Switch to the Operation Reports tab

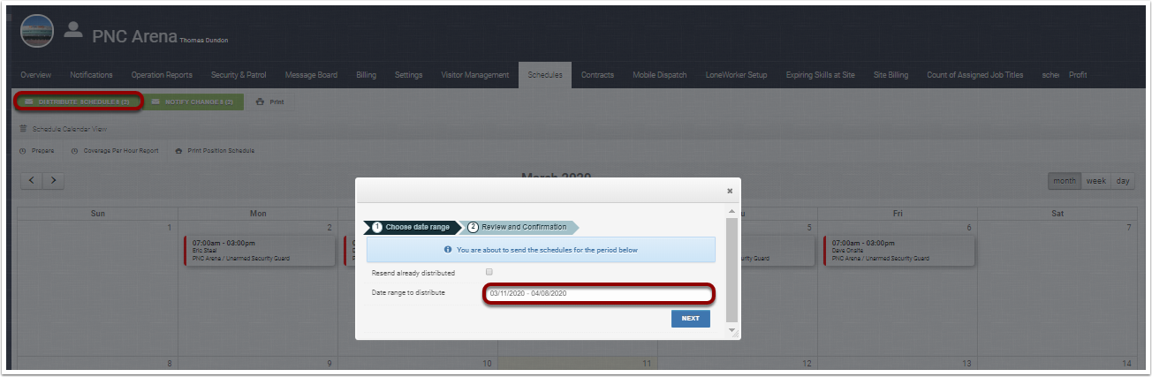coord(161,75)
